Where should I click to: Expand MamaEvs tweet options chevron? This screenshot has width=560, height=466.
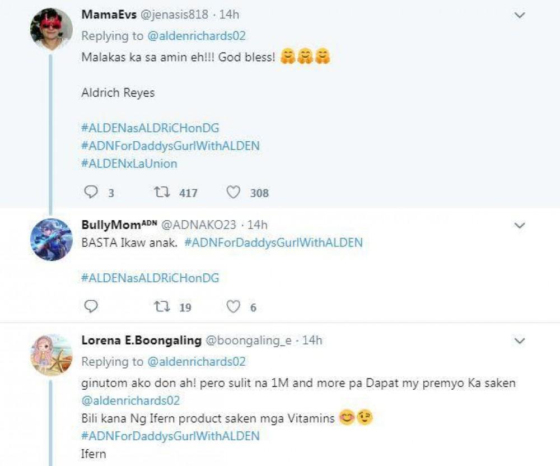pos(520,15)
